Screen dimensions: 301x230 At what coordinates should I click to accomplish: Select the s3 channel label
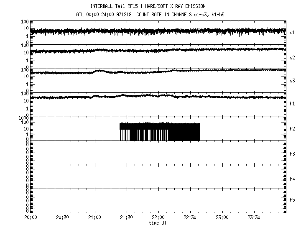point(293,81)
